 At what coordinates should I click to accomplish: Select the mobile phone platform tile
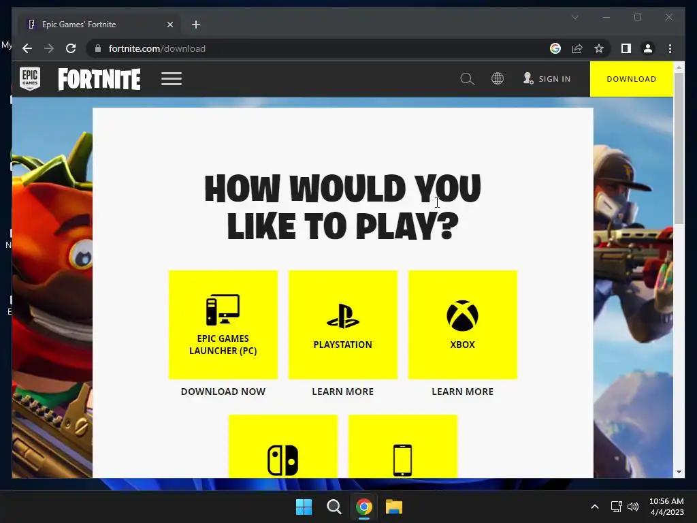[x=403, y=447]
